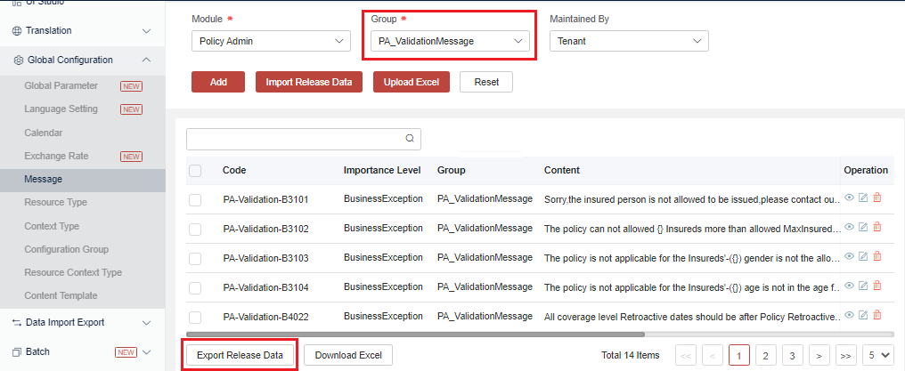View details of PA-Validation-B3101 message

point(849,198)
